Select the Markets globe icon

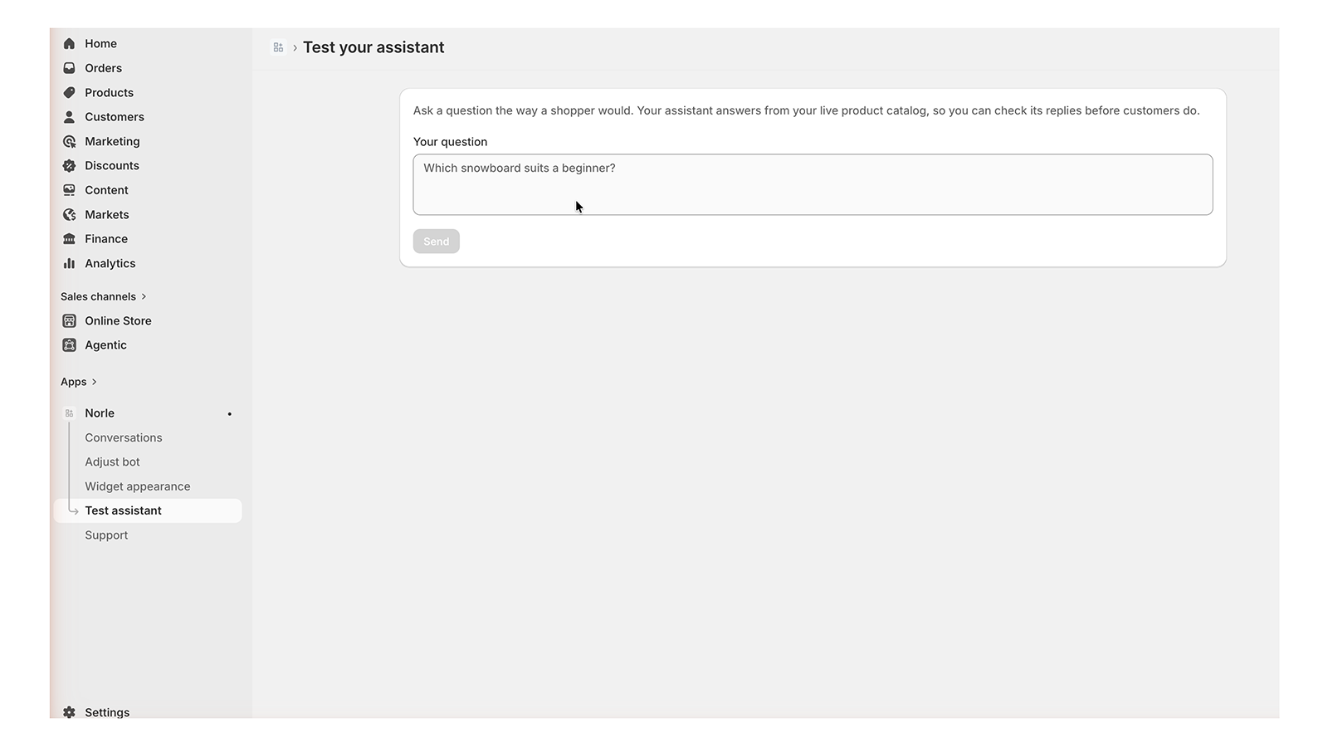[x=69, y=214]
